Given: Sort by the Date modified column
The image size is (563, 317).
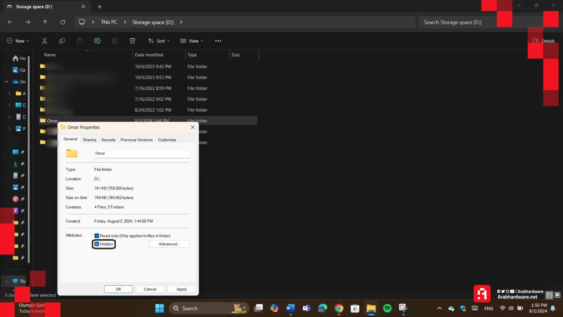Looking at the screenshot, I should click(159, 55).
